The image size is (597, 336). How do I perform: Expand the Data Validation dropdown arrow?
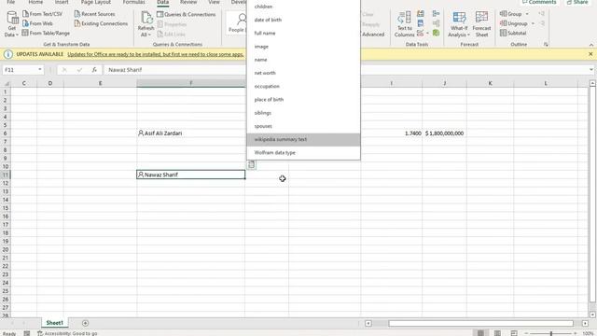pyautogui.click(x=427, y=34)
